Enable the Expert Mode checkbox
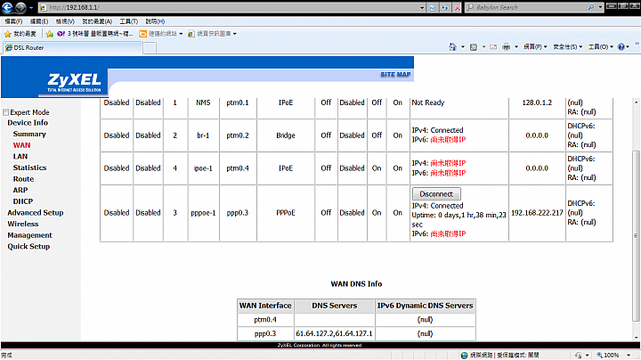The width and height of the screenshot is (641, 360). click(x=5, y=112)
